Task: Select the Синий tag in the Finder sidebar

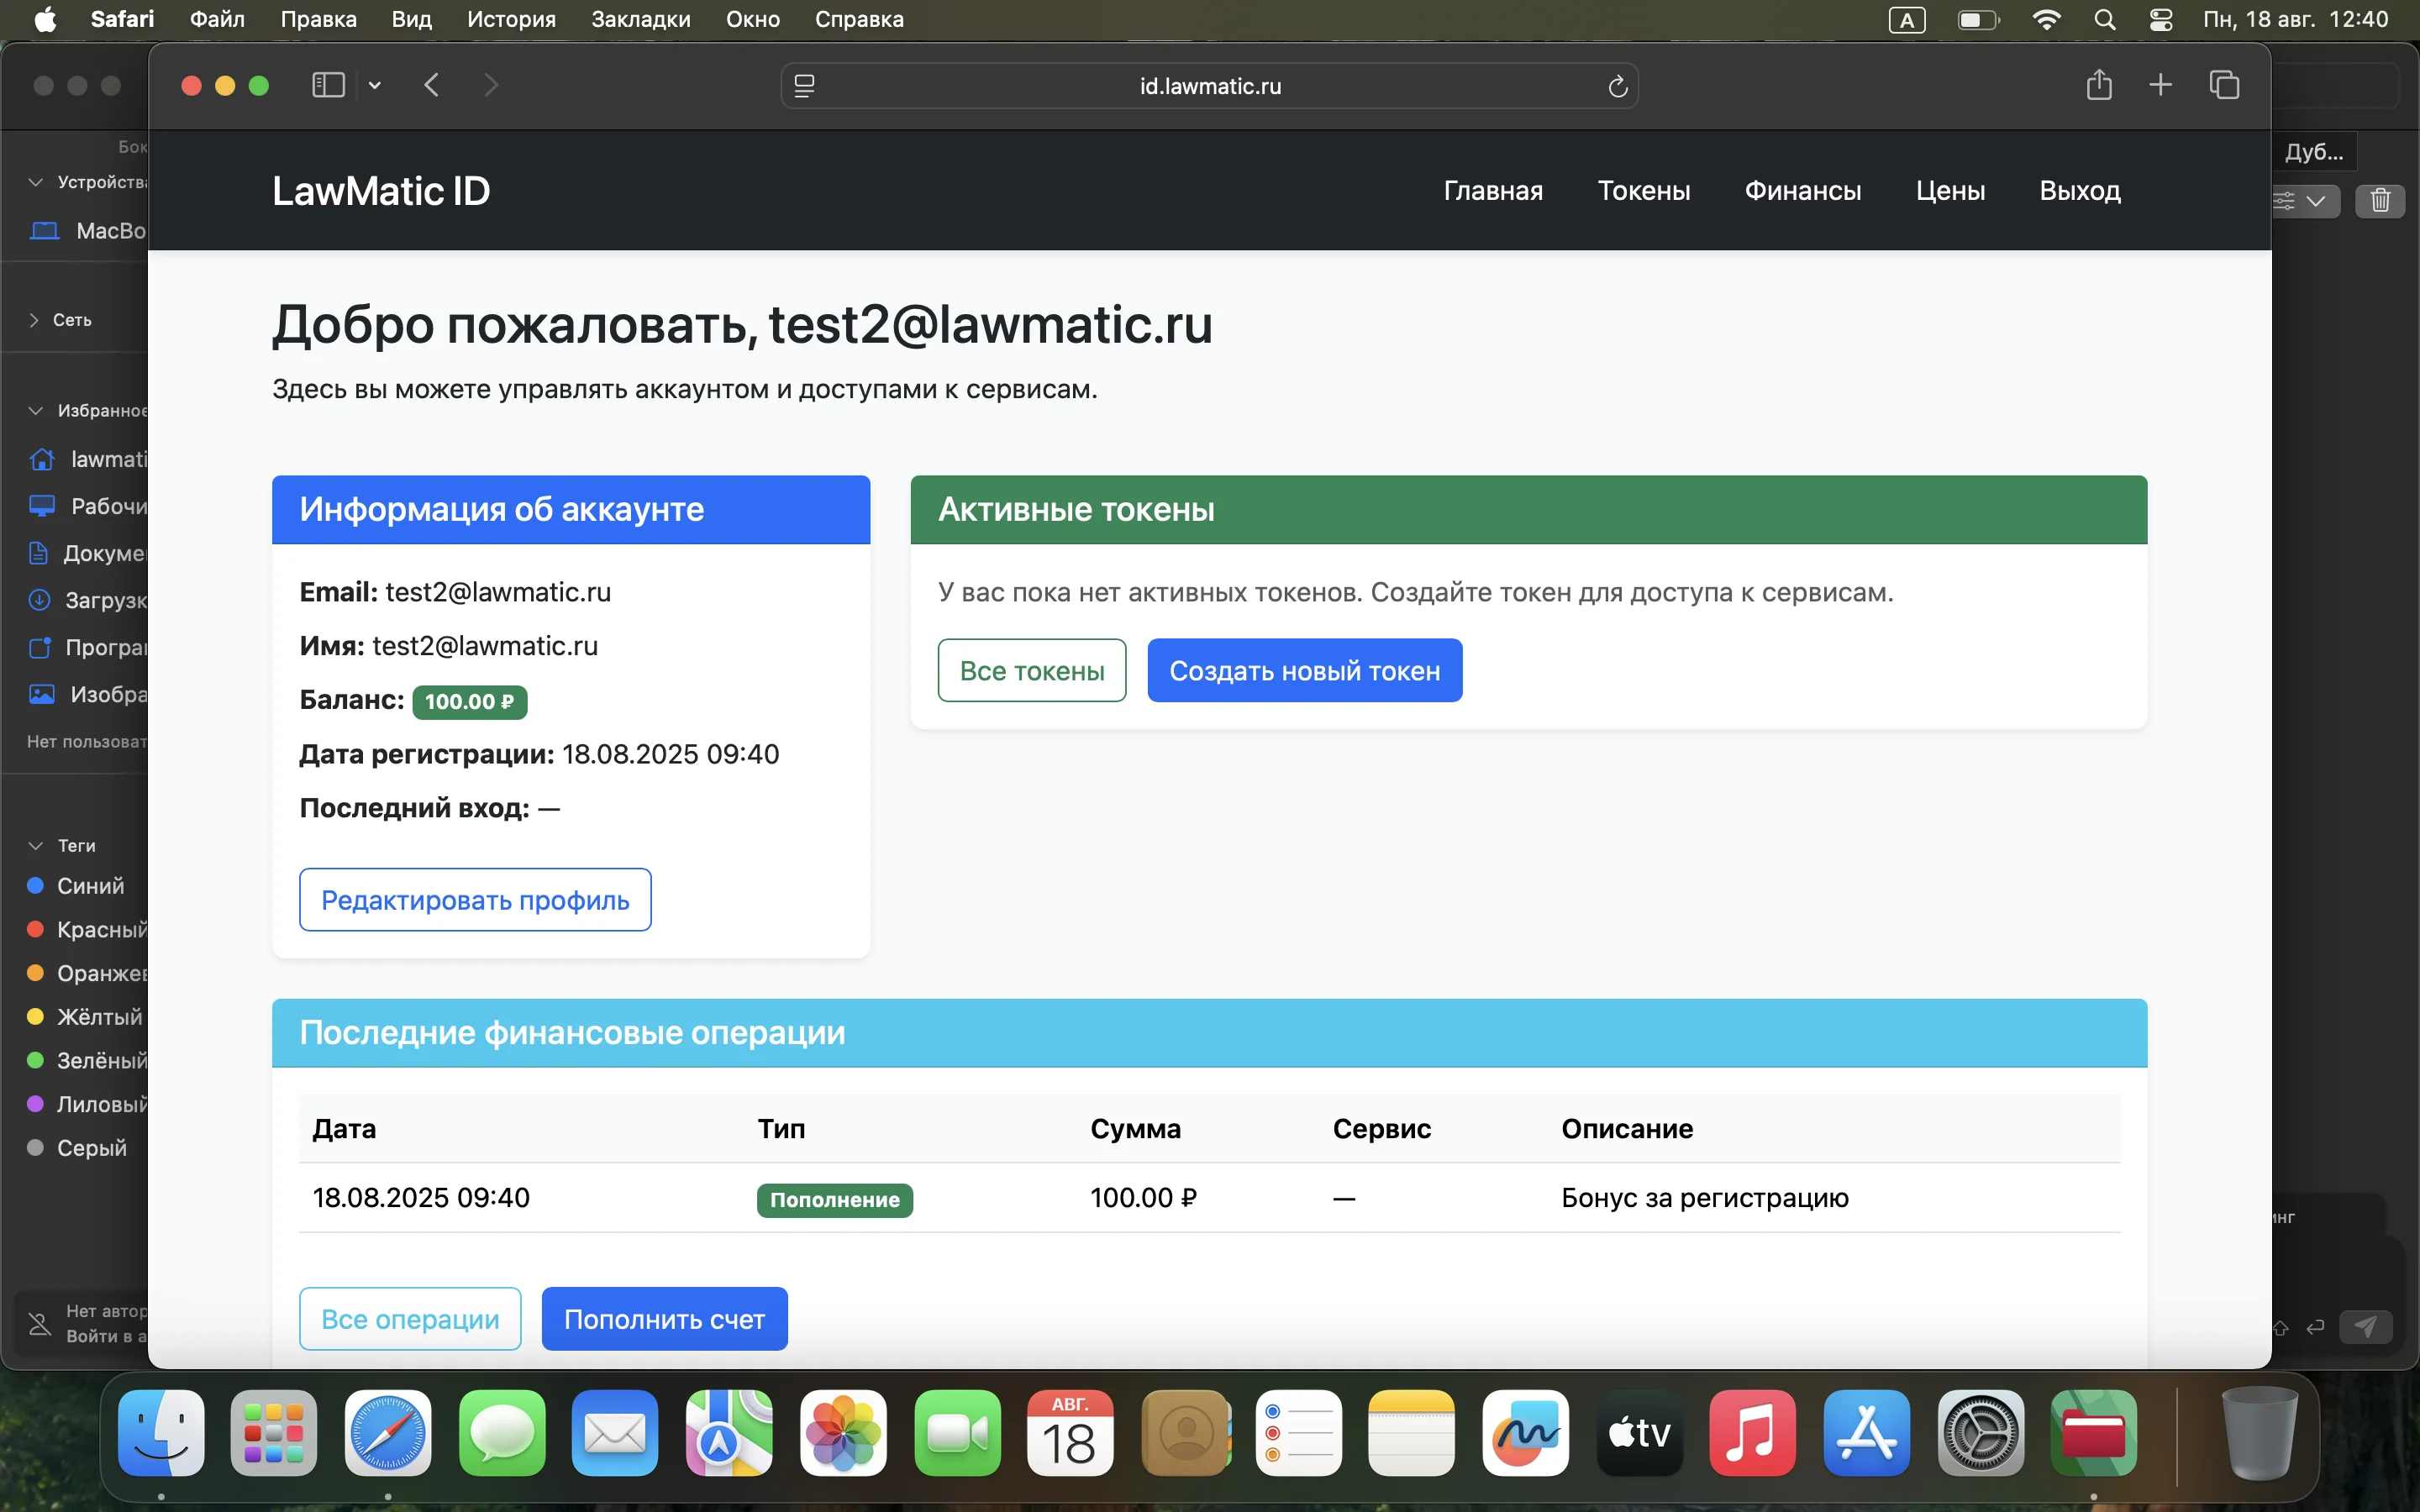Action: (76, 886)
